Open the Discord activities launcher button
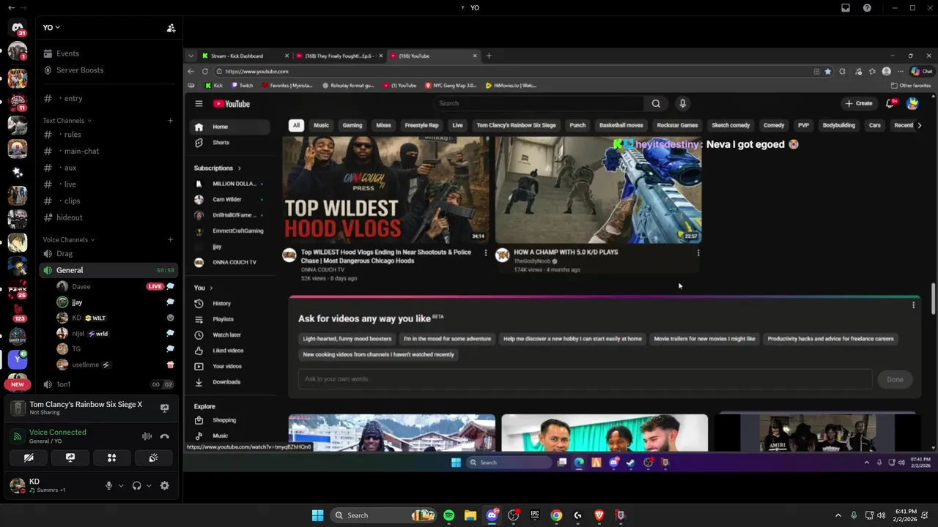The height and width of the screenshot is (527, 938). (111, 457)
